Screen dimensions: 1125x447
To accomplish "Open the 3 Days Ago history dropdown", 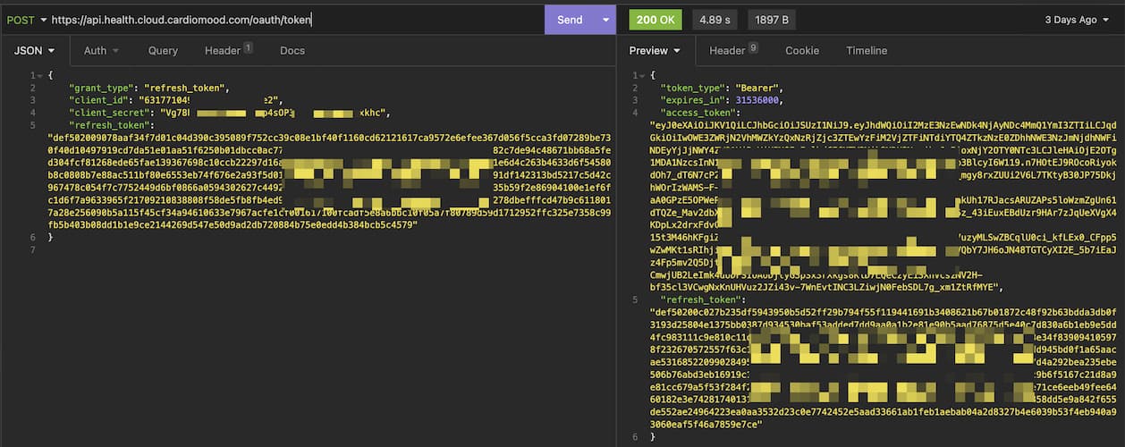I will [x=1076, y=20].
